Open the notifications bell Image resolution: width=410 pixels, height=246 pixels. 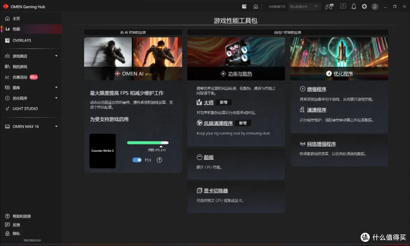[x=354, y=6]
